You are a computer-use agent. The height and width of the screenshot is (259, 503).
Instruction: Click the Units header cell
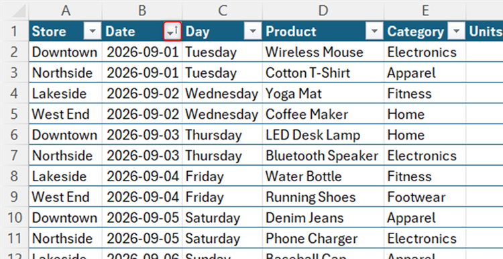[x=484, y=32]
